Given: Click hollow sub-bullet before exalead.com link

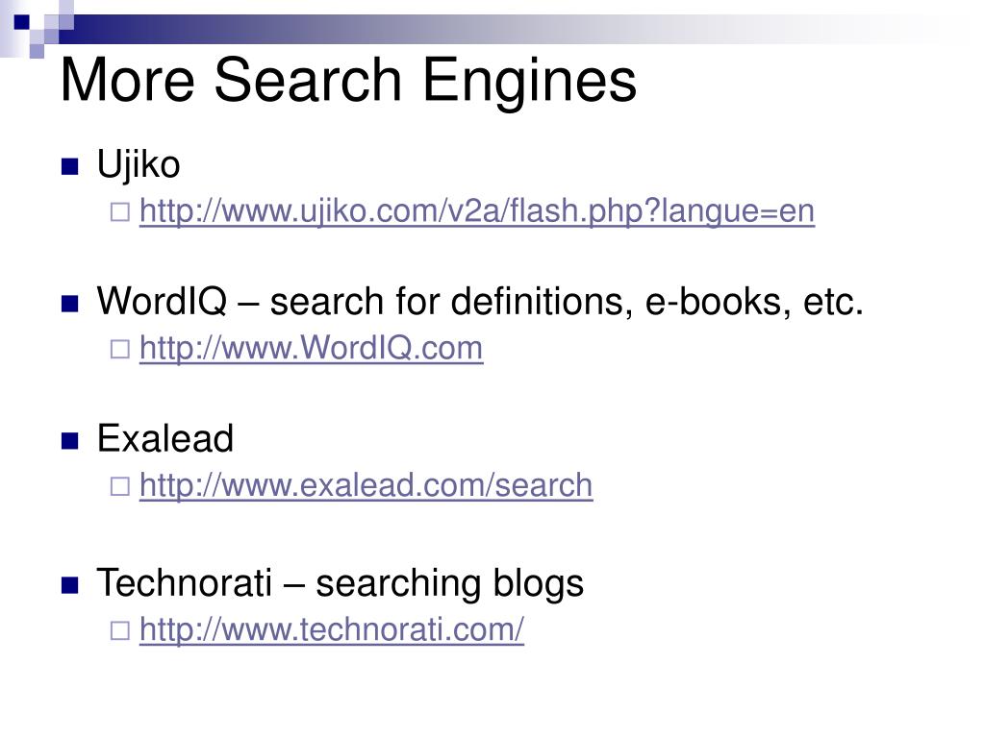Looking at the screenshot, I should point(120,486).
